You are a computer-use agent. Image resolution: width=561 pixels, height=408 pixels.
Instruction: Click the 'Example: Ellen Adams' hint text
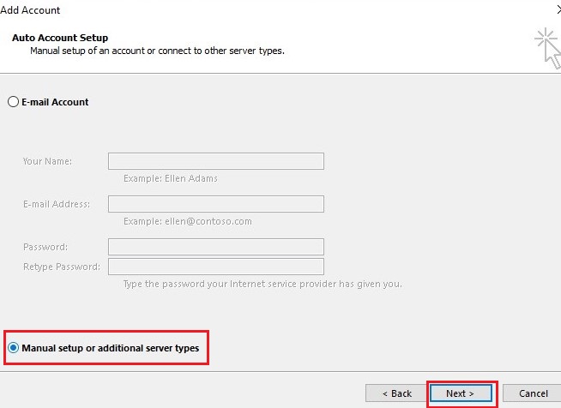(171, 178)
